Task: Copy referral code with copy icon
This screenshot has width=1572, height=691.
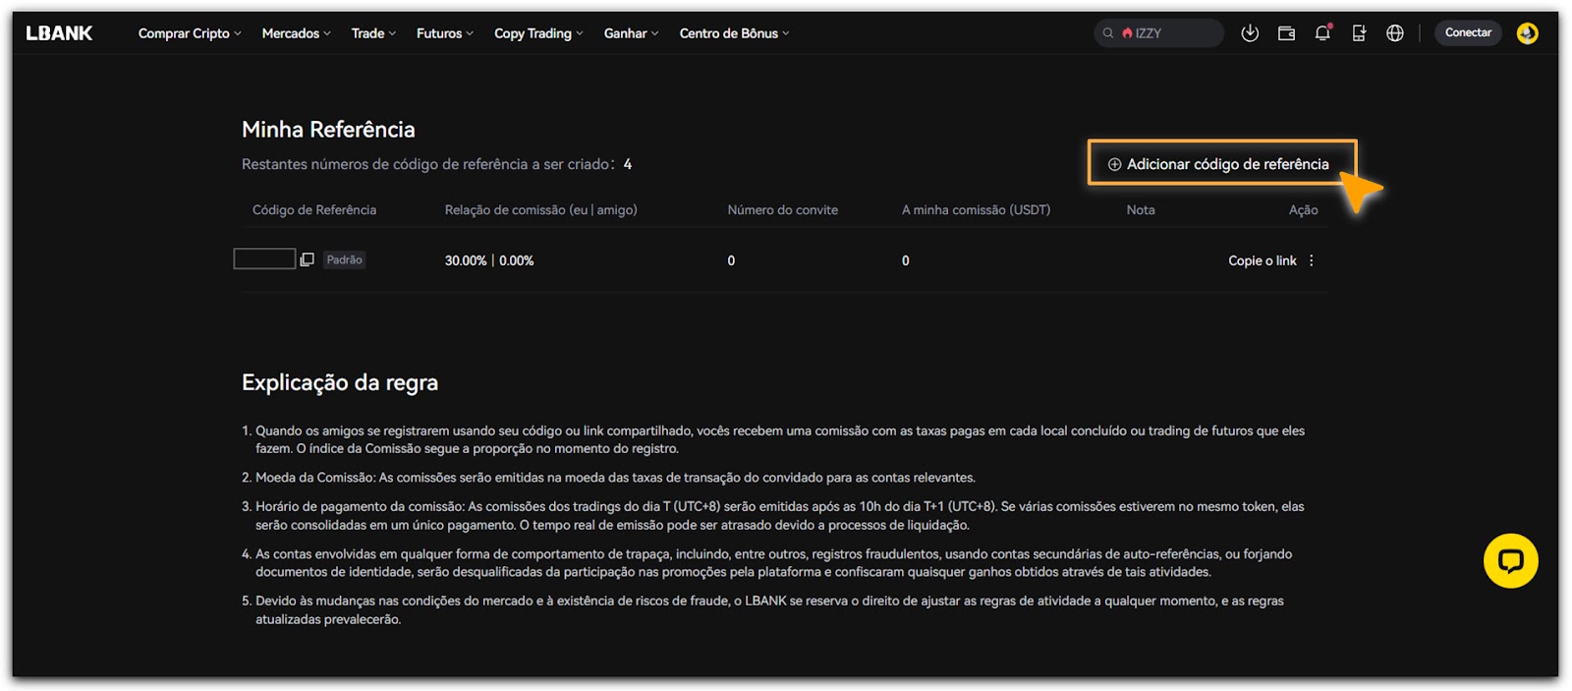Action: tap(308, 259)
